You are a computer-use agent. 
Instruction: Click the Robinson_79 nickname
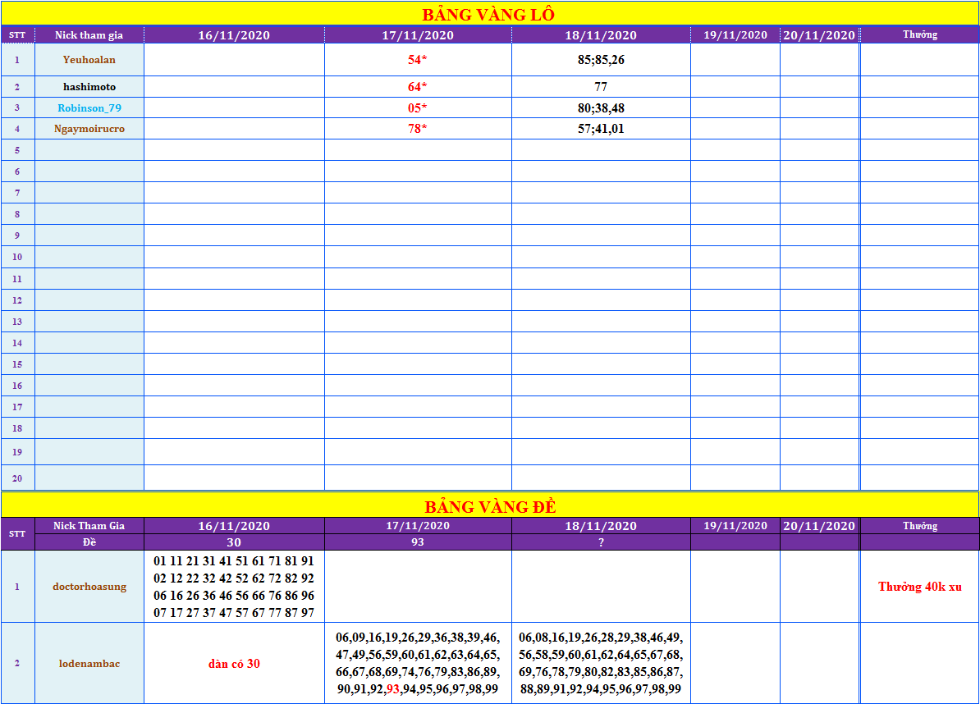(x=89, y=107)
